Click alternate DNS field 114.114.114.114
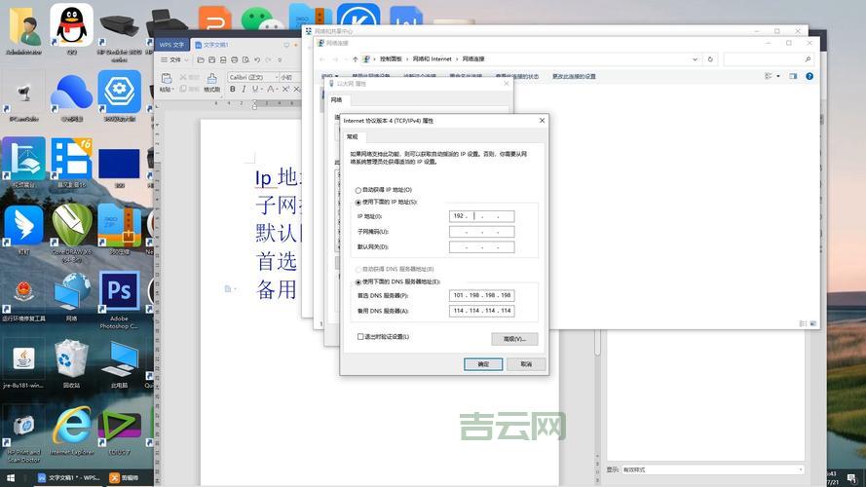 tap(481, 311)
